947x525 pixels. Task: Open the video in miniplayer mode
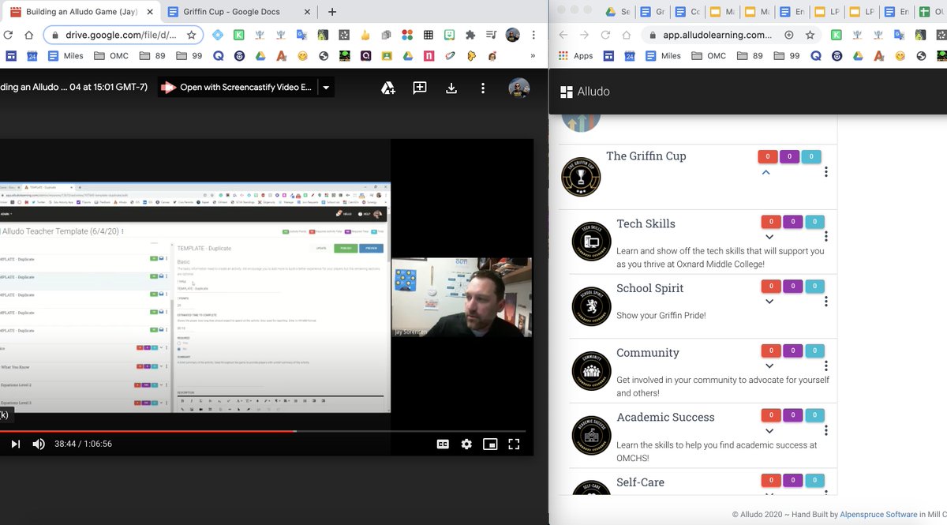coord(490,444)
